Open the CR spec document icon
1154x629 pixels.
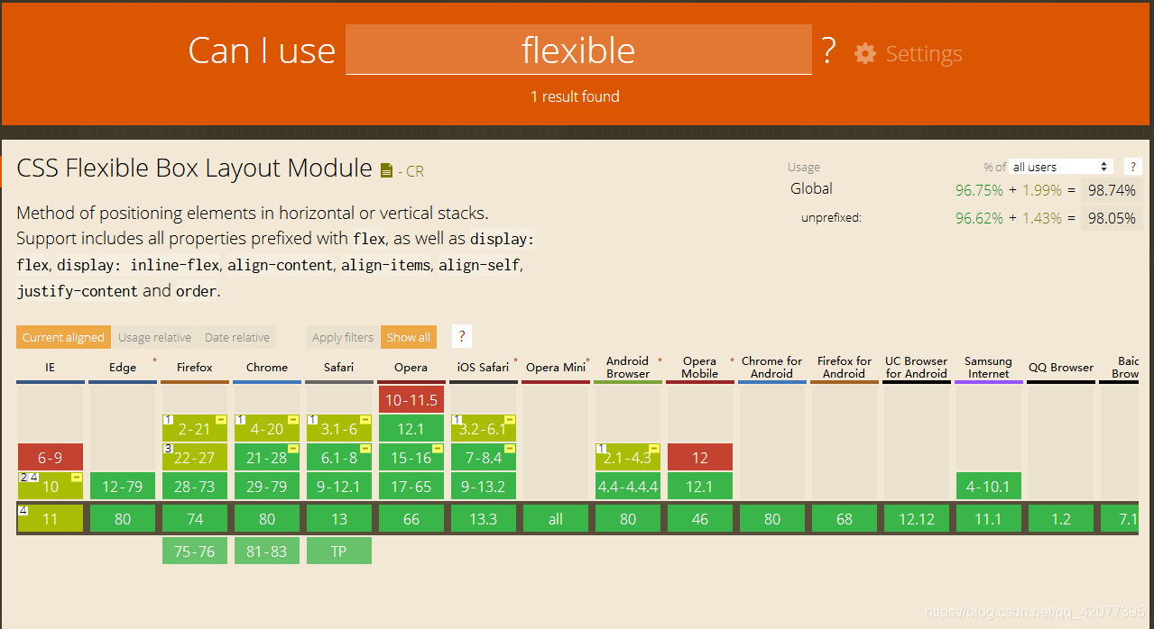[386, 170]
